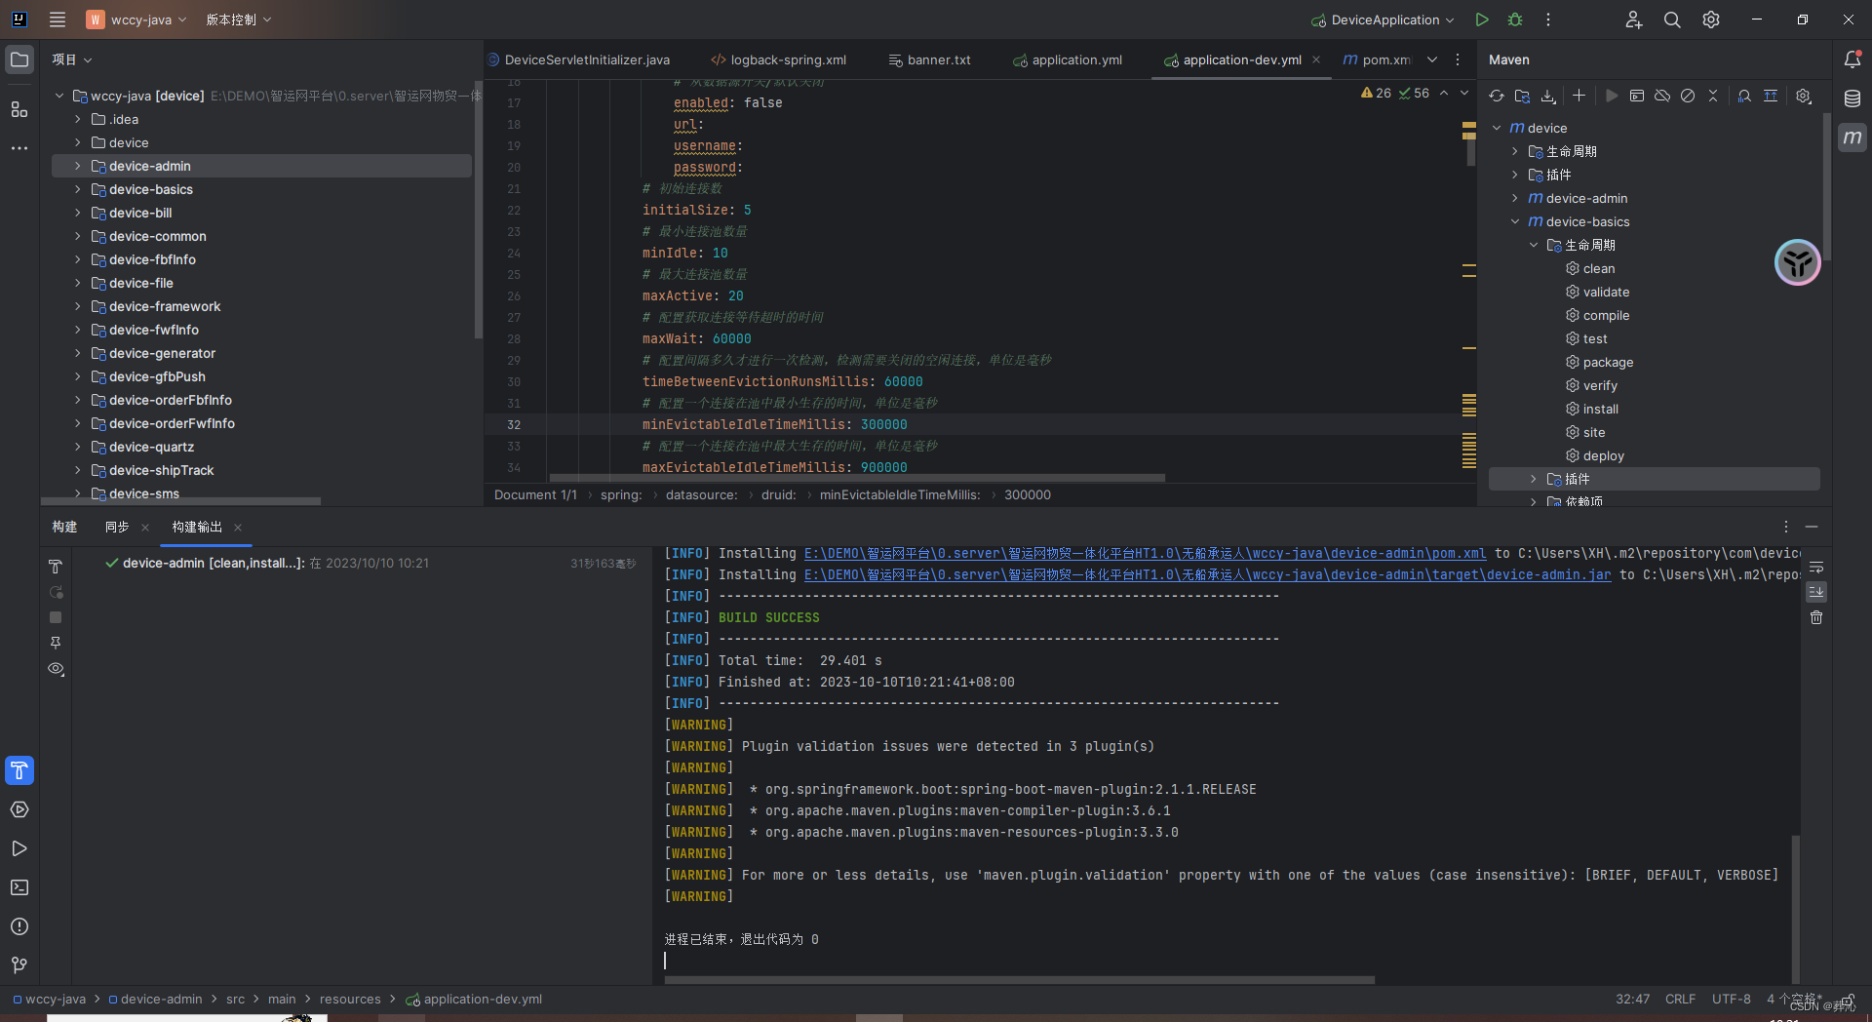Add a Maven project with plus icon
The image size is (1872, 1022).
pyautogui.click(x=1579, y=96)
